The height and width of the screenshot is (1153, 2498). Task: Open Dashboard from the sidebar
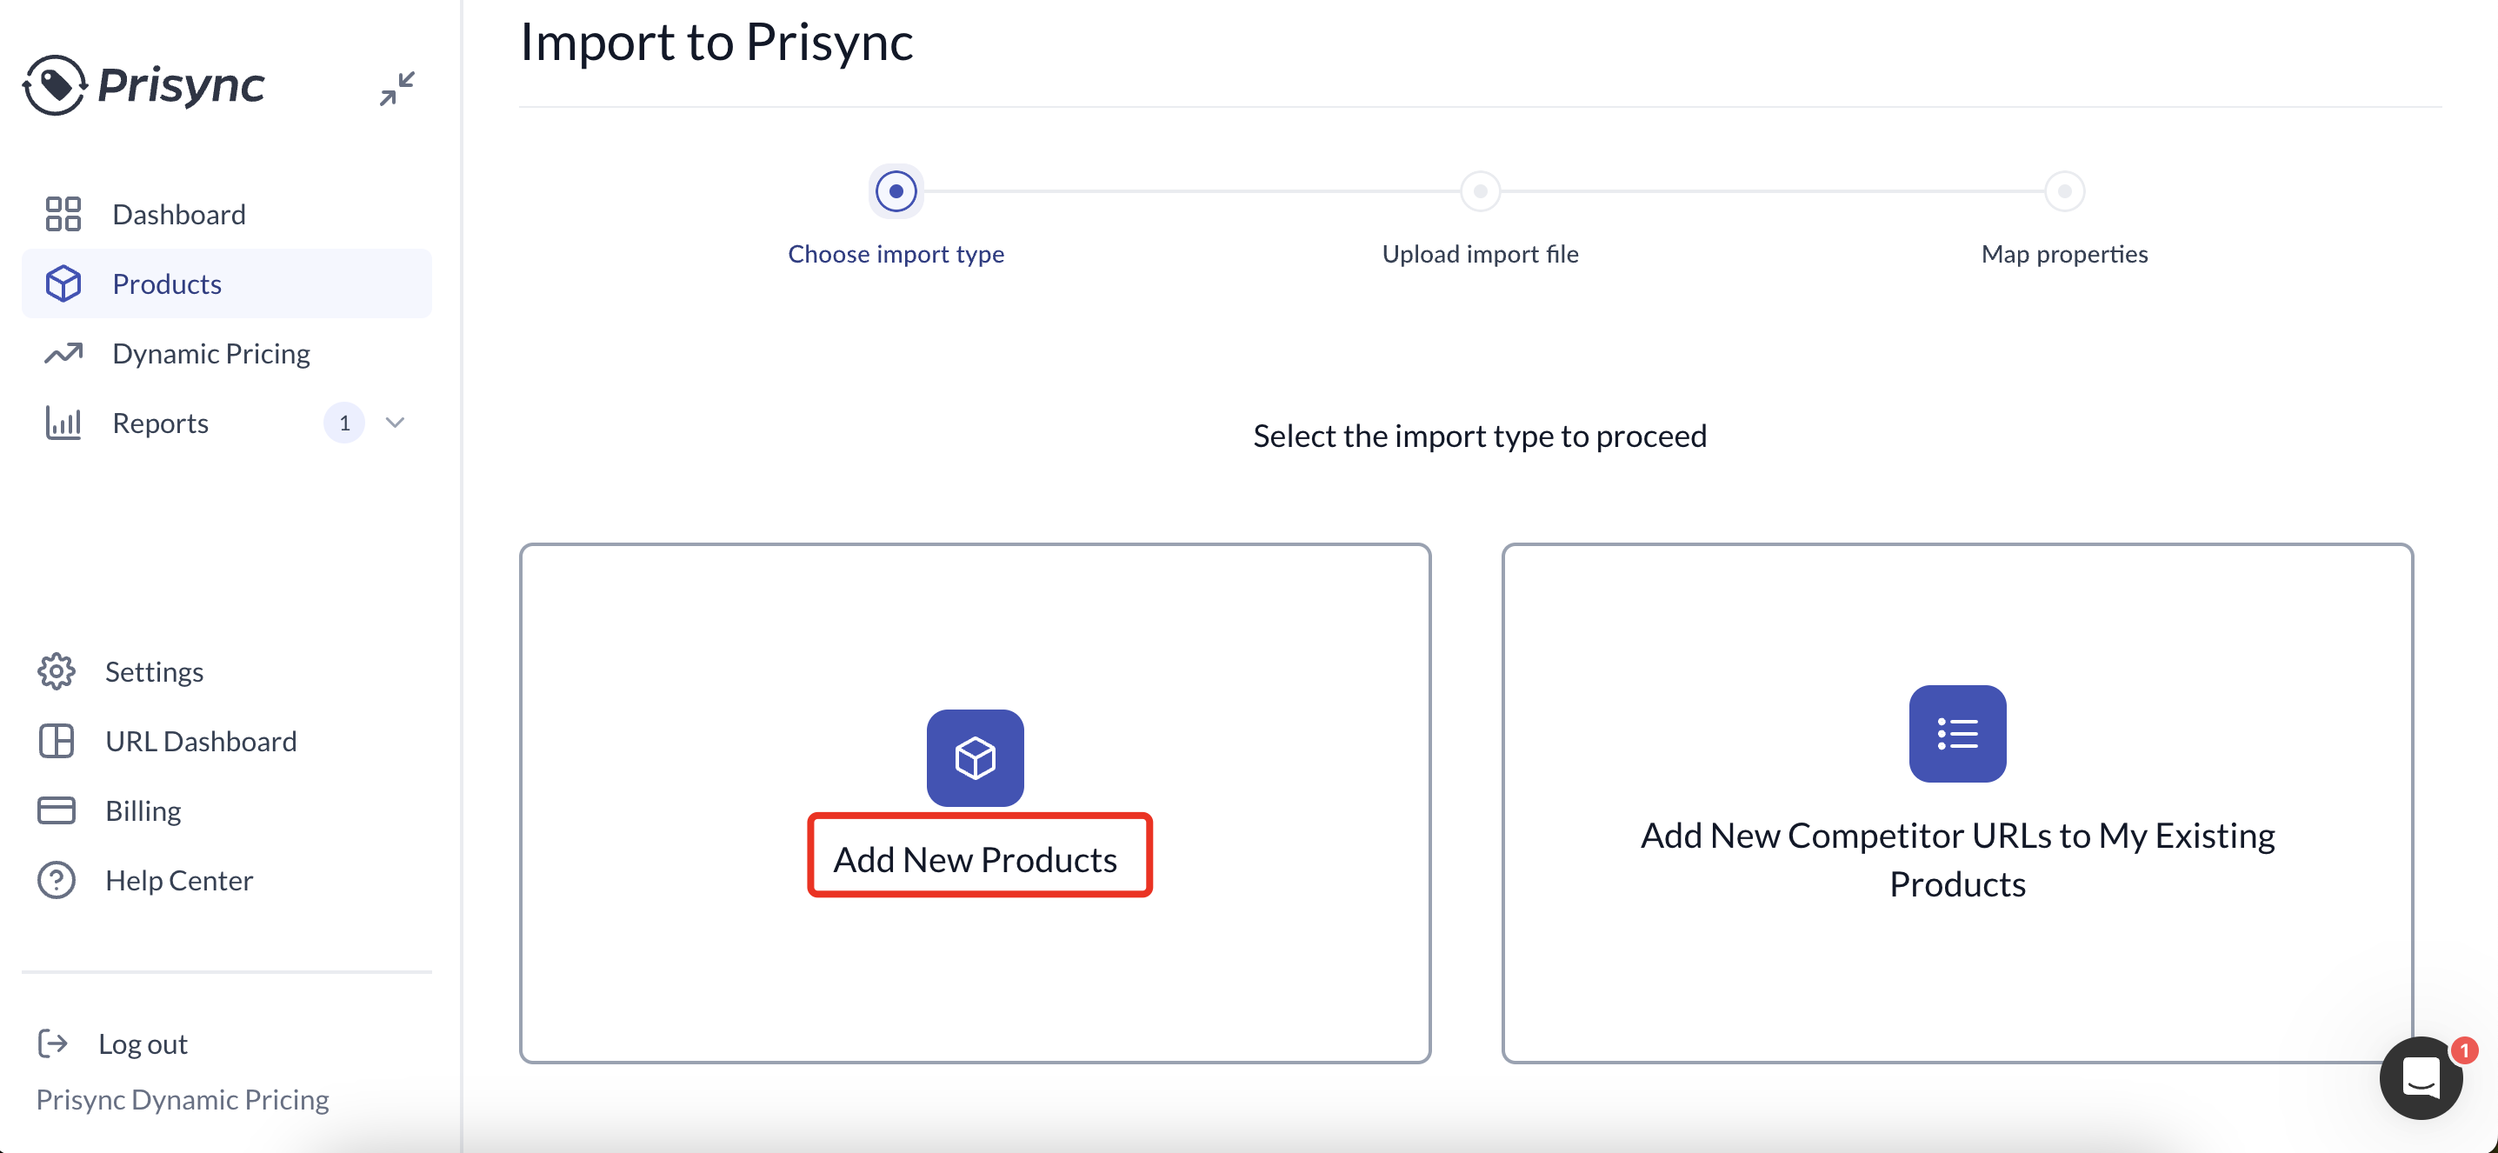(x=226, y=214)
